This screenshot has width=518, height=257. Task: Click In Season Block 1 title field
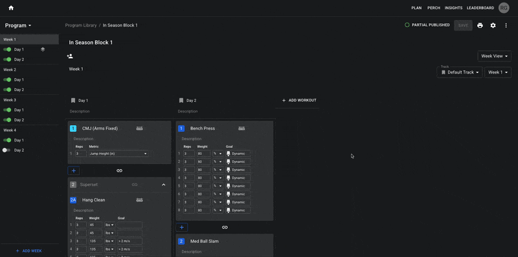[91, 43]
